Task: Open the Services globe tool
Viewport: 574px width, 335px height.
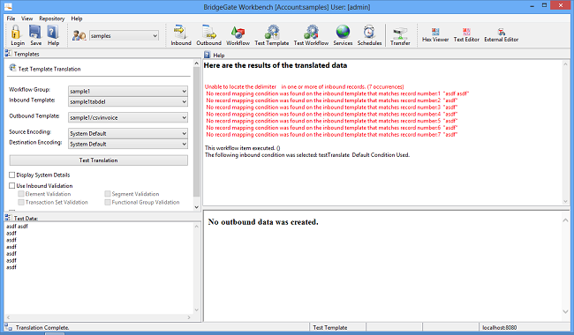Action: [x=343, y=32]
